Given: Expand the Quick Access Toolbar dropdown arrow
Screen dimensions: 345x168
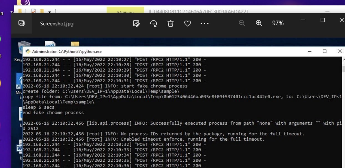Looking at the screenshot, I should coord(50,12).
